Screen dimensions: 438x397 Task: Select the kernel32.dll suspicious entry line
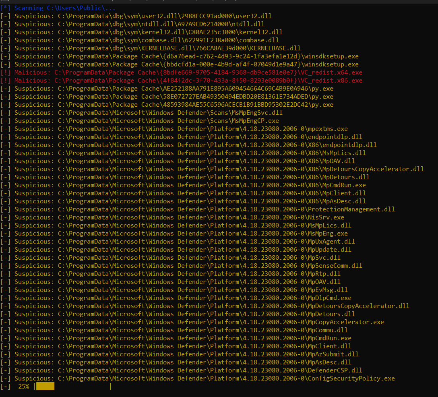tap(141, 32)
